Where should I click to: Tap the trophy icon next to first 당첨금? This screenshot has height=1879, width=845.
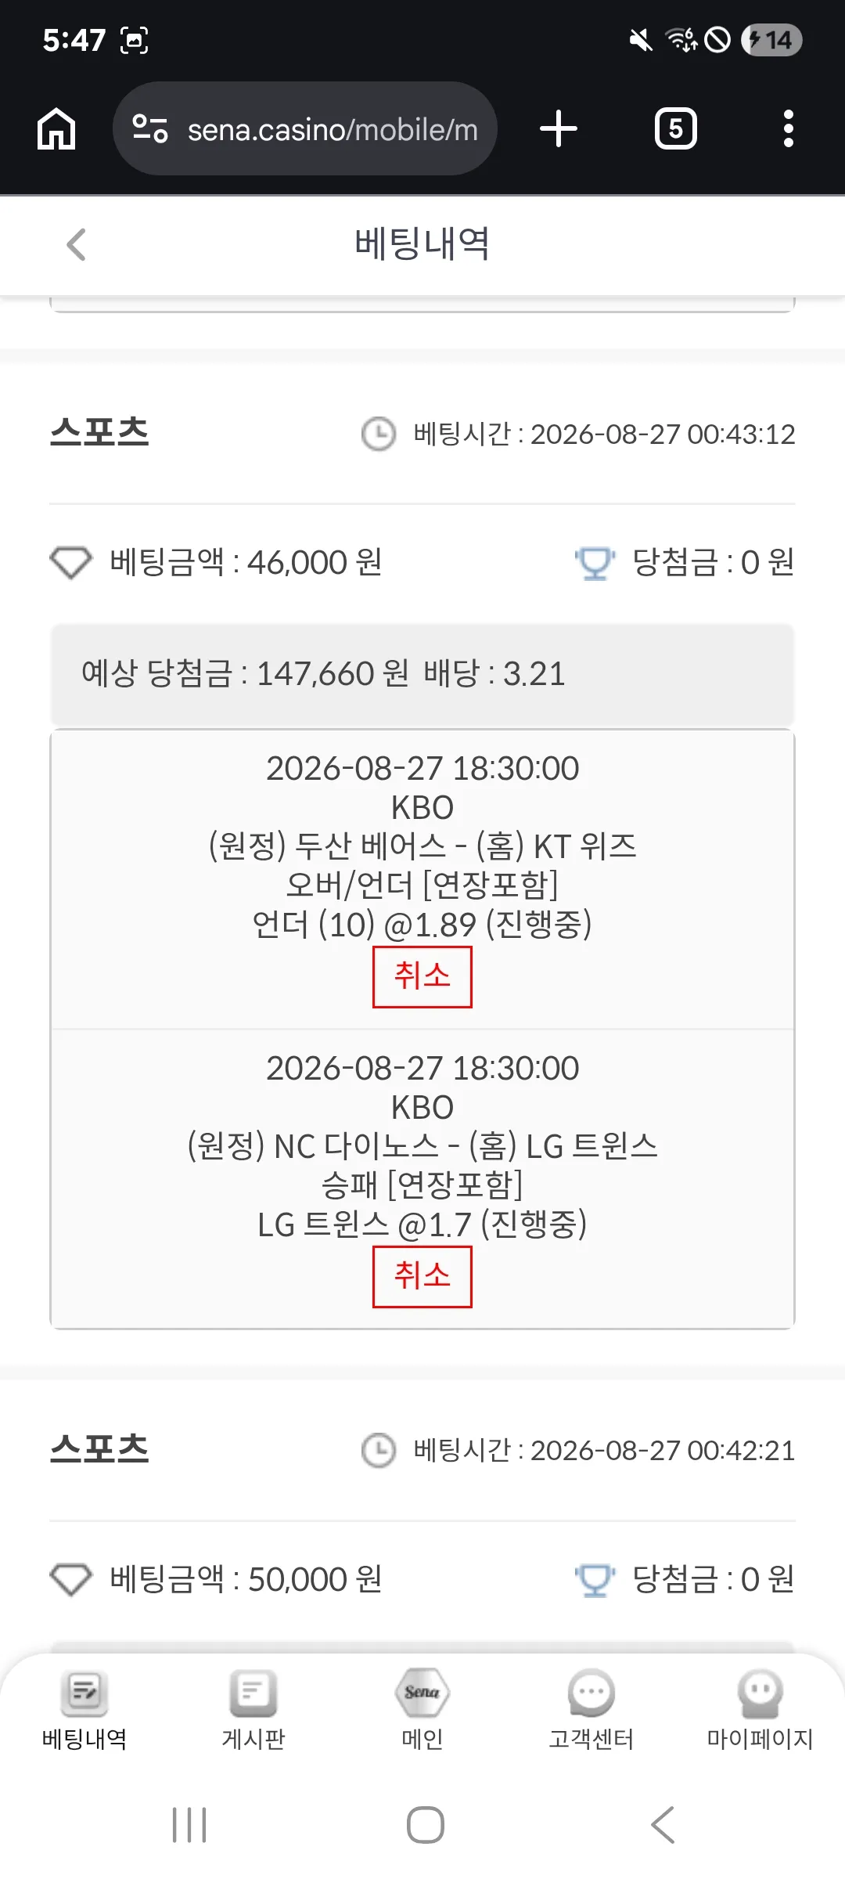pos(595,563)
